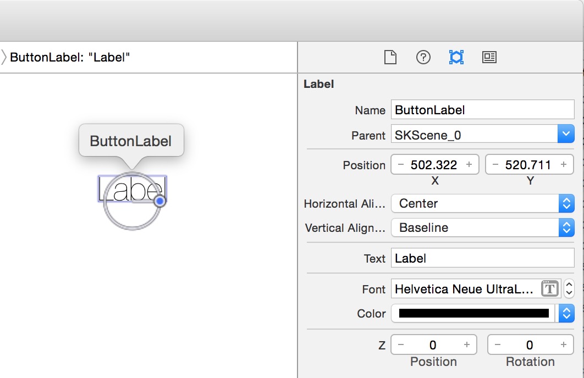Click the Name field ButtonLabel
584x378 pixels.
(x=482, y=110)
